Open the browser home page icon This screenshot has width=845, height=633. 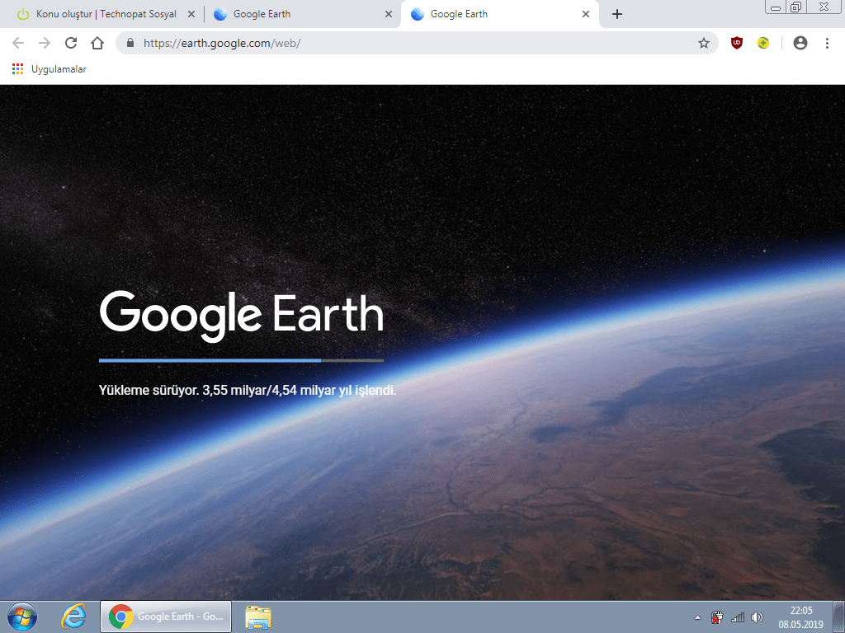97,43
